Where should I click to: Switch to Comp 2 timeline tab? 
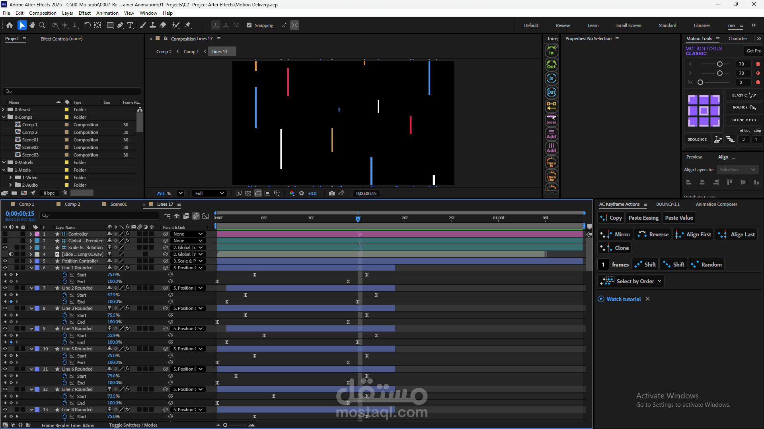coord(72,204)
